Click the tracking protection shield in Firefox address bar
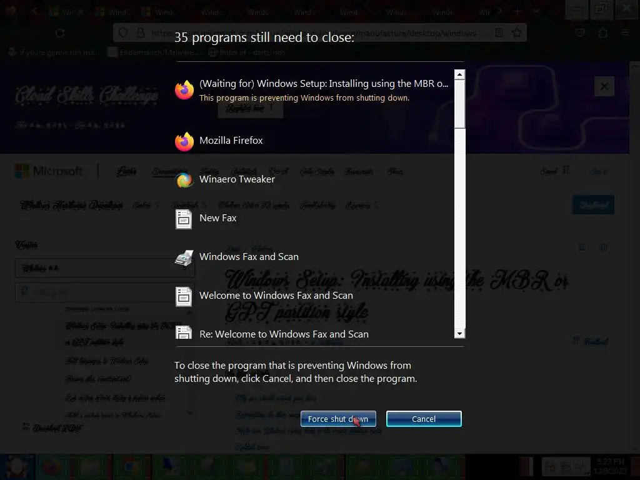This screenshot has width=640, height=480. click(x=123, y=32)
